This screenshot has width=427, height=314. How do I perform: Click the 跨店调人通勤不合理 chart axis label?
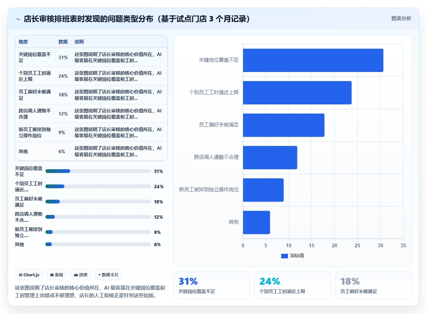pyautogui.click(x=216, y=157)
